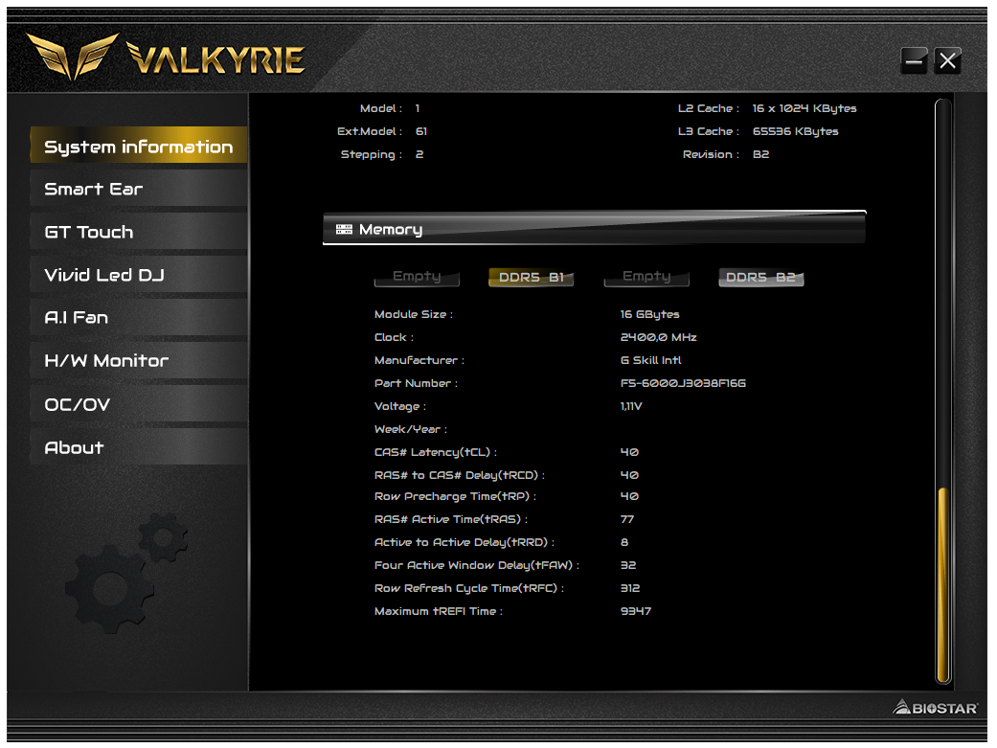Click the Memory section header bar

tap(594, 228)
